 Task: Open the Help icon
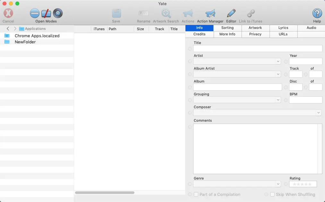click(x=317, y=13)
